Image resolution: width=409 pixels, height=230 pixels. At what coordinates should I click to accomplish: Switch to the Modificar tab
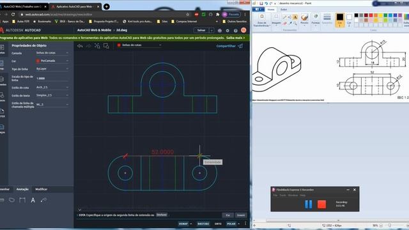41,189
